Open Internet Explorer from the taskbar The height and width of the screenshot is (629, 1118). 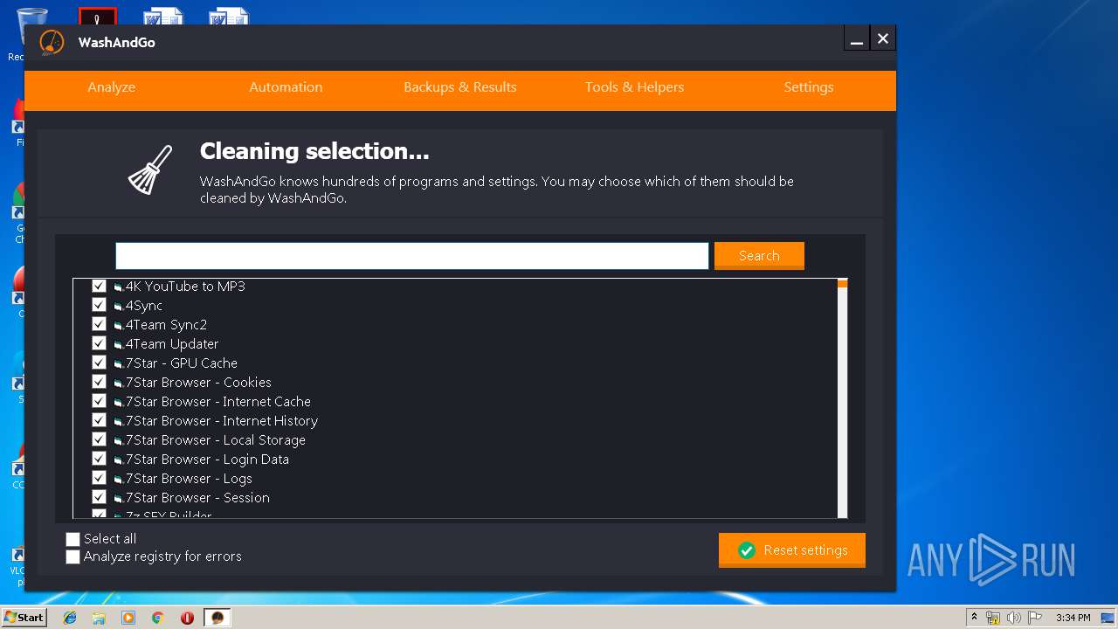coord(70,618)
